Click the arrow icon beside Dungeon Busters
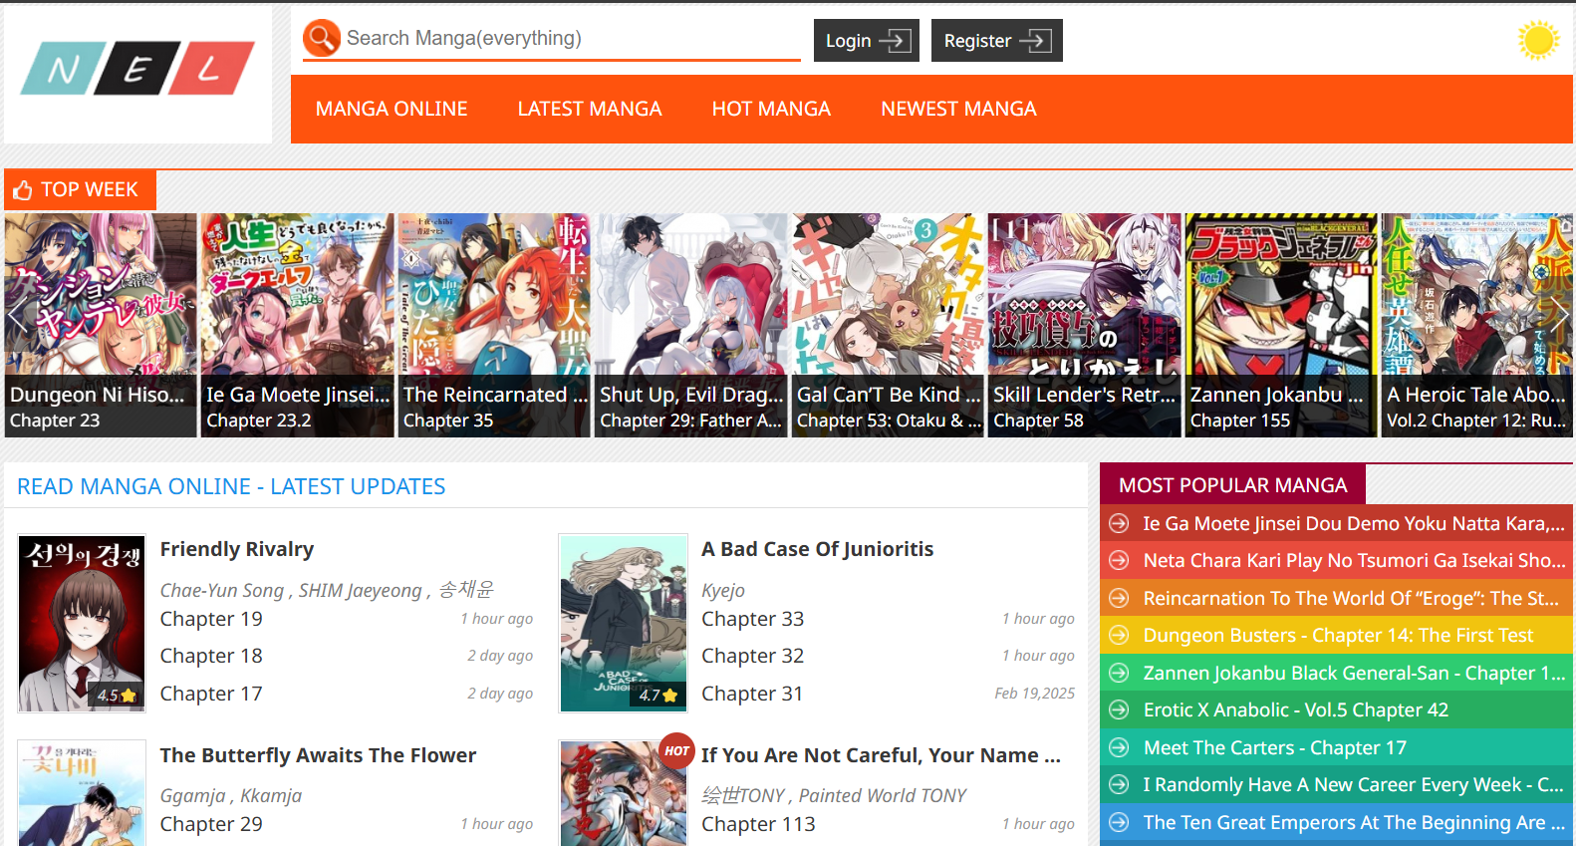The image size is (1576, 846). coord(1119,636)
